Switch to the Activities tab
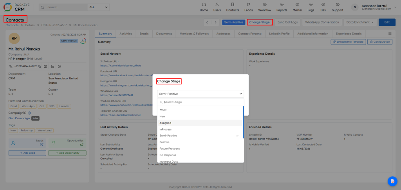The height and width of the screenshot is (190, 401). (126, 34)
